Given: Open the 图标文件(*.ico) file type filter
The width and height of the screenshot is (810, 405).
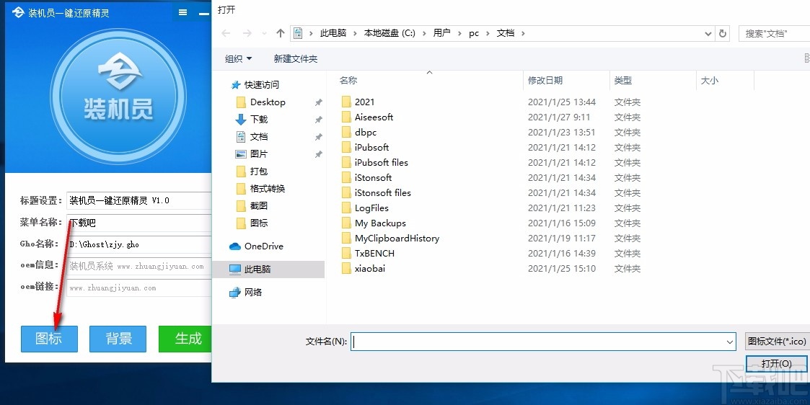Looking at the screenshot, I should pos(777,342).
